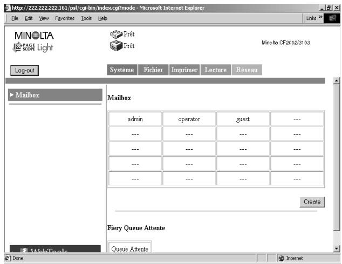Click the Internet zone label in status bar
The image size is (342, 264).
[295, 258]
